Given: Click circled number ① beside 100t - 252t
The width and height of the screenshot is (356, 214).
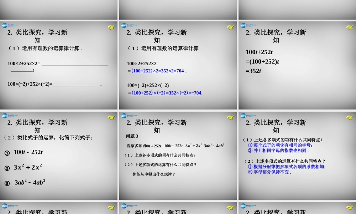Looking at the screenshot, I should 7,153.
